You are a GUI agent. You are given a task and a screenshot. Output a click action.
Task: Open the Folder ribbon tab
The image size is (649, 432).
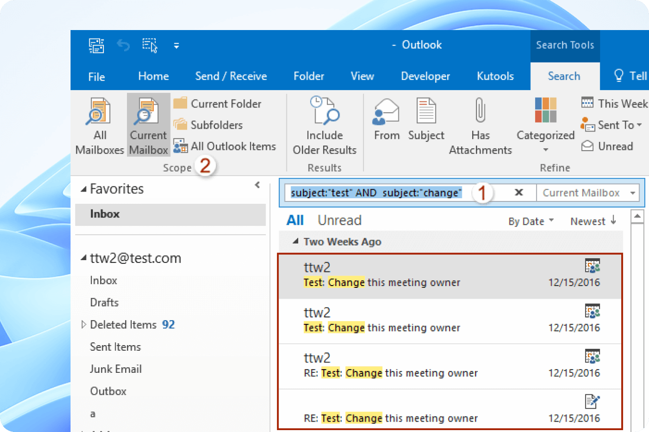point(309,76)
